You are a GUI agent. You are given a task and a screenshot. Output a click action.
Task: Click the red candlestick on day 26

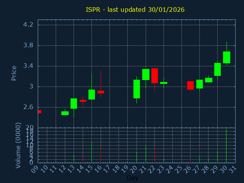pyautogui.click(x=190, y=85)
